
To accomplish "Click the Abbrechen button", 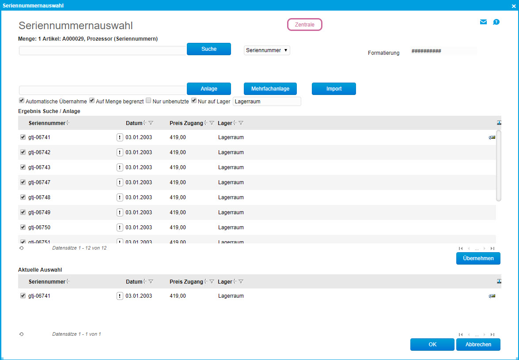I will [x=478, y=345].
